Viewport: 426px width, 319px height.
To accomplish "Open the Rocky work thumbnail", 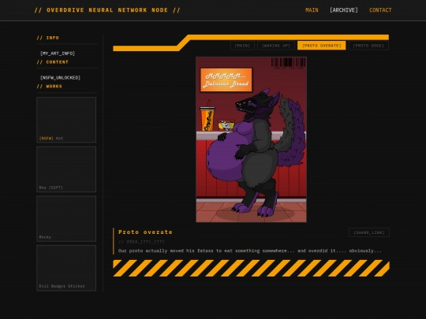I will [x=66, y=219].
